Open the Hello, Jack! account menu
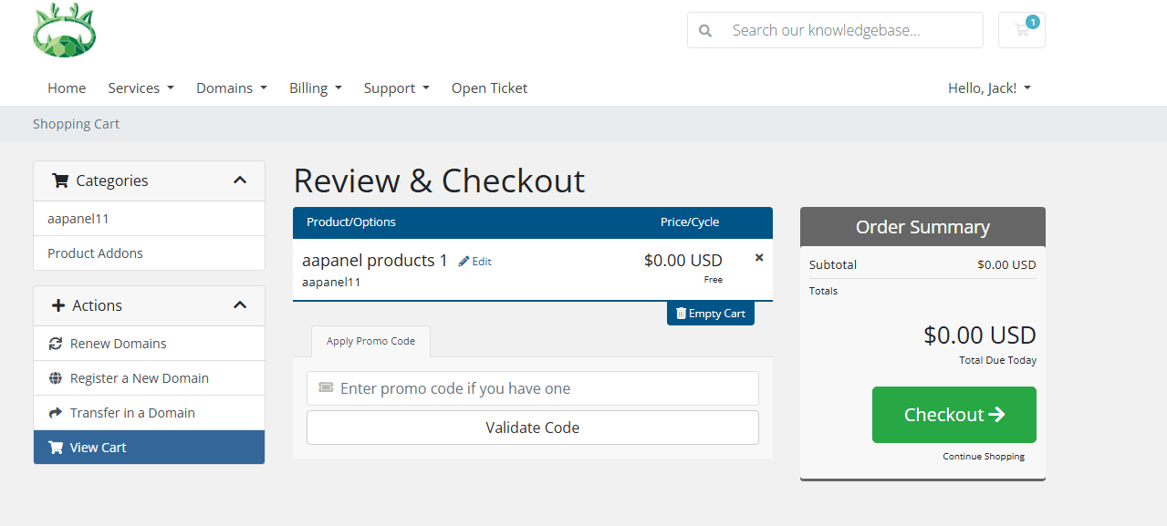 (x=989, y=88)
